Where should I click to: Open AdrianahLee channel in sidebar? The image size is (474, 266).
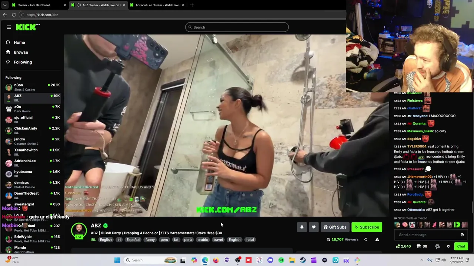coord(32,163)
